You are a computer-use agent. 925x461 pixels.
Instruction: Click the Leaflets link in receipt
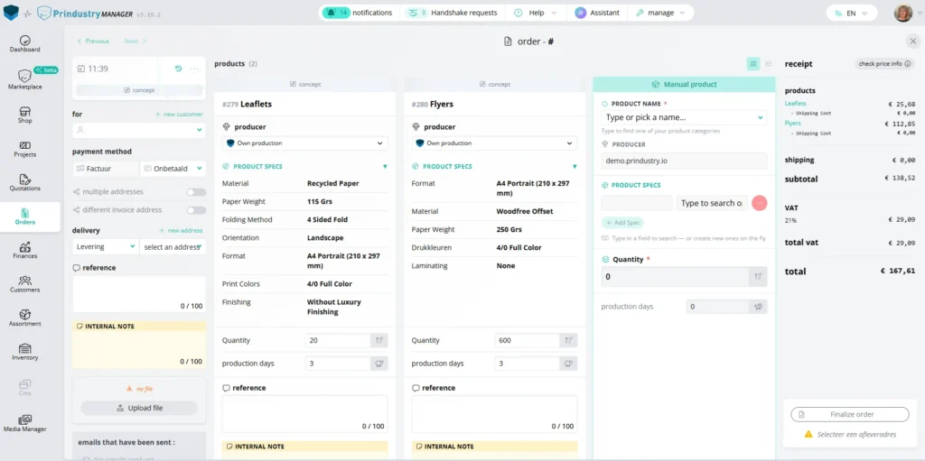tap(795, 104)
